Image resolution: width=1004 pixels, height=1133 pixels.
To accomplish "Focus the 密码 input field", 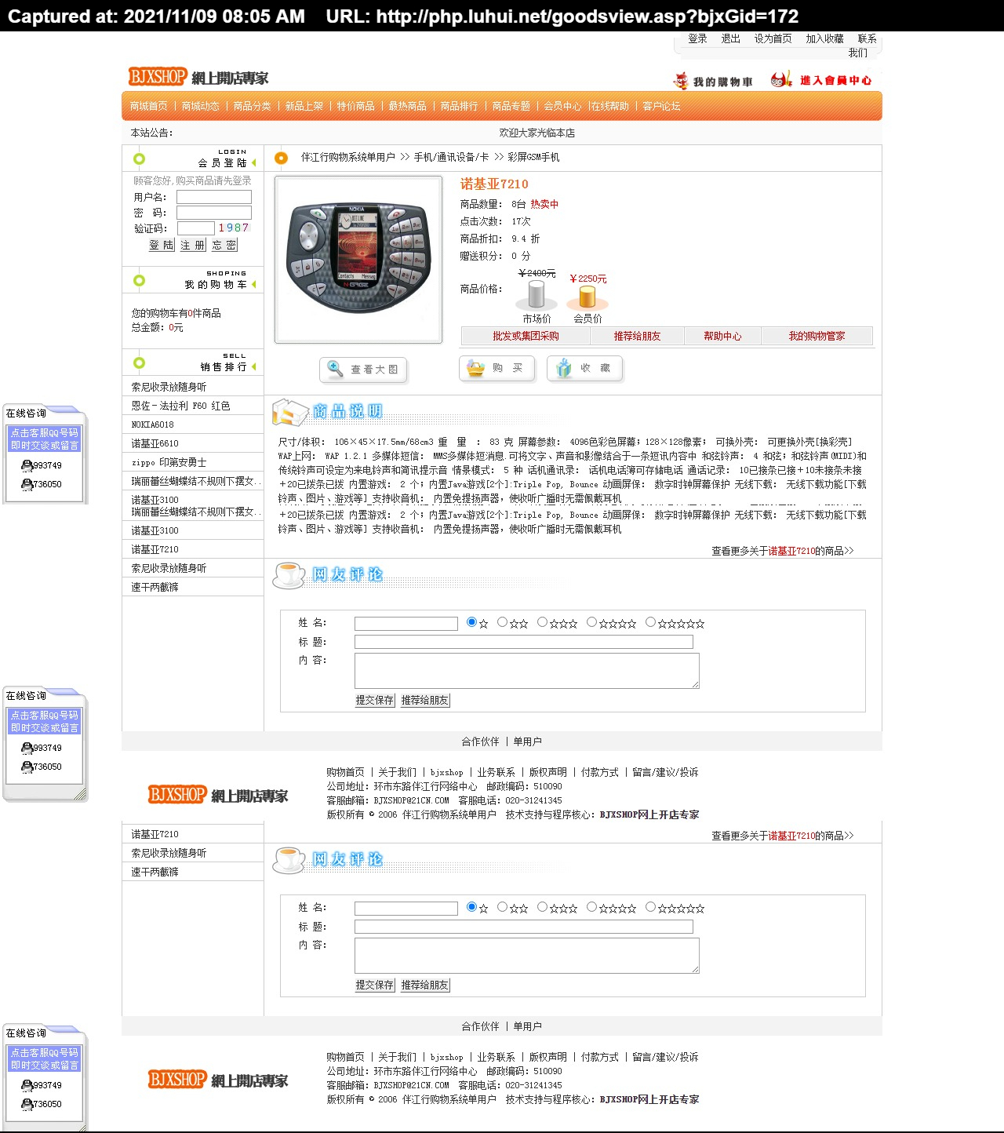I will 214,213.
